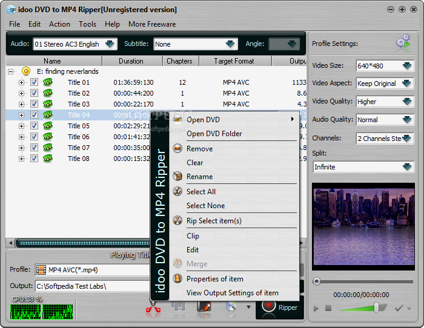Screen dimensions: 424x328
Task: Open the Video Aspect dropdown
Action: (406, 84)
